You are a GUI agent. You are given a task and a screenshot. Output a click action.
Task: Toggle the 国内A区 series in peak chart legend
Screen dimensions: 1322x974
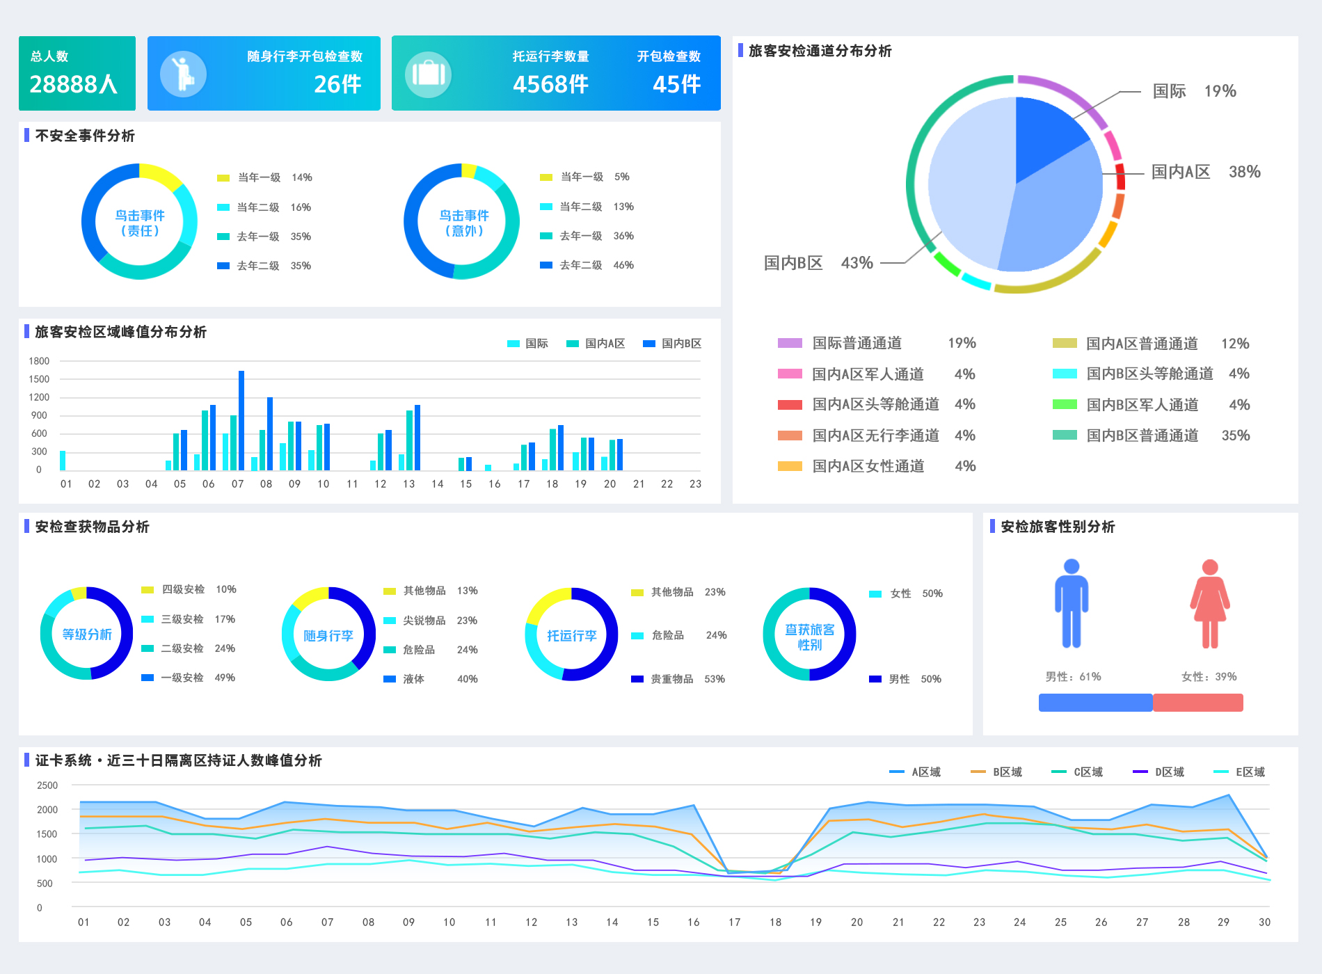click(596, 344)
